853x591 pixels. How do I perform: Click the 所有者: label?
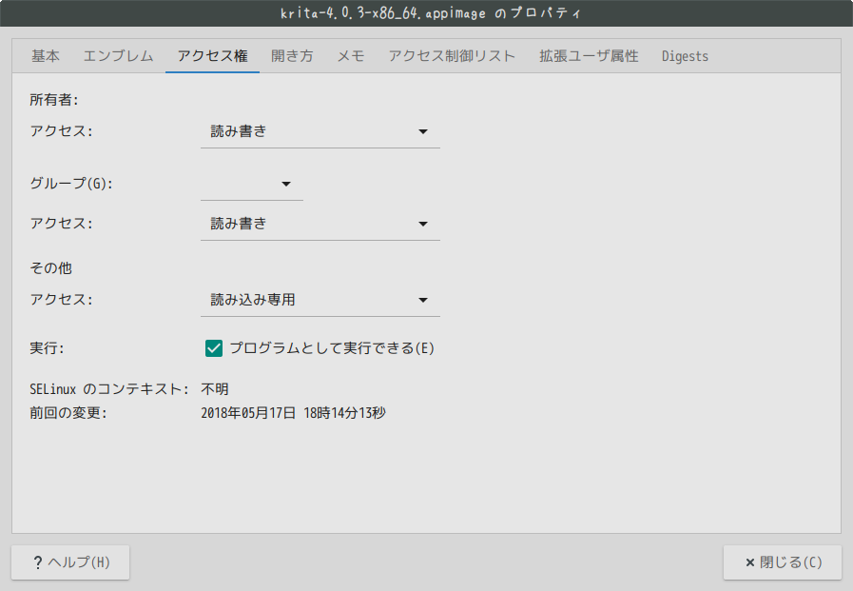[x=54, y=100]
